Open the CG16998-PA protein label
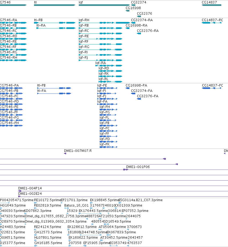Screen dimensions: 228x247 coord(136,85)
